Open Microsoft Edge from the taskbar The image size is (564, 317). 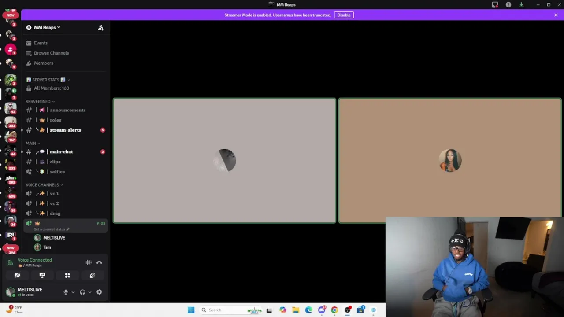pyautogui.click(x=308, y=310)
